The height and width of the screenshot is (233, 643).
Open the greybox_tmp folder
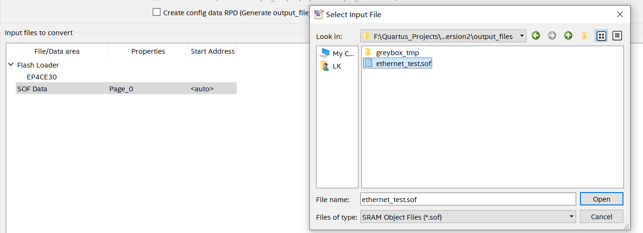(397, 53)
